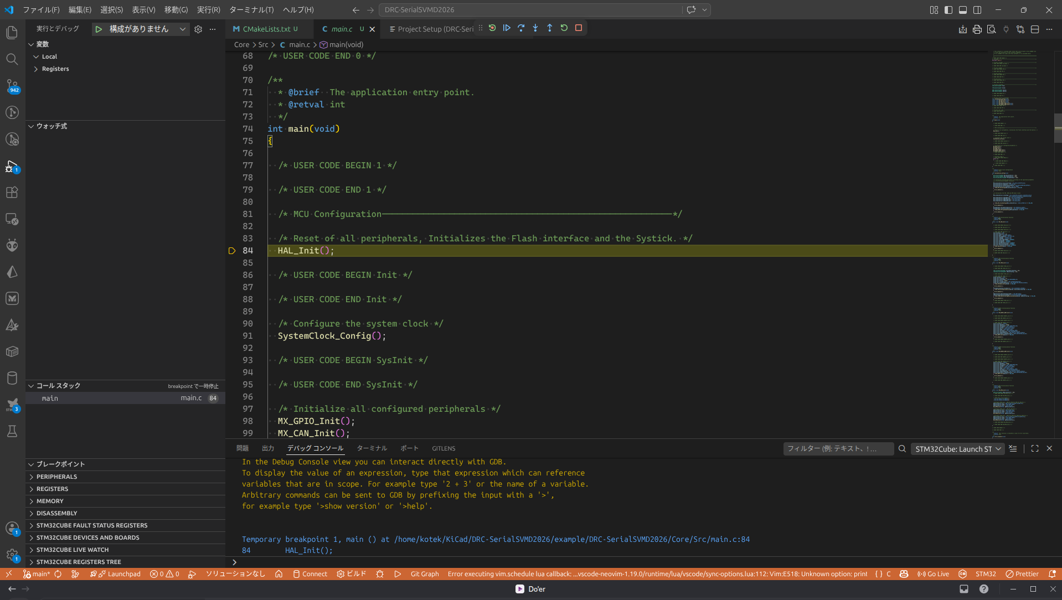Open Manage settings gear in the activity bar
Viewport: 1062px width, 600px height.
12,555
